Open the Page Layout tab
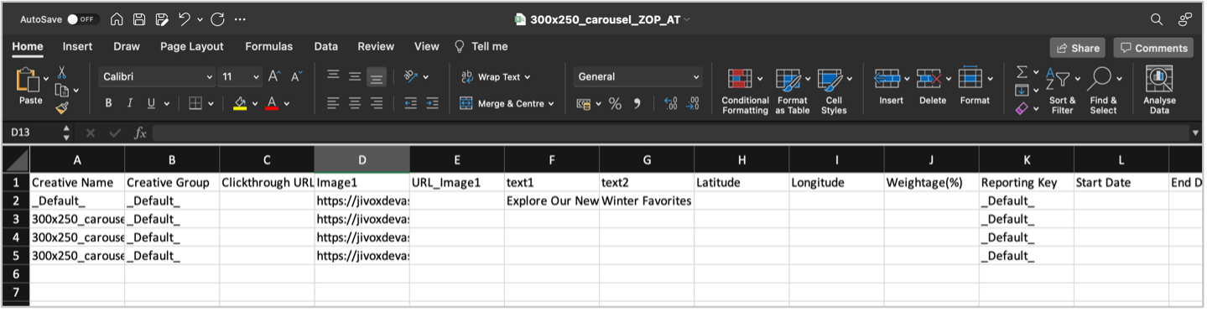Viewport: 1207px width, 312px height. [x=192, y=47]
